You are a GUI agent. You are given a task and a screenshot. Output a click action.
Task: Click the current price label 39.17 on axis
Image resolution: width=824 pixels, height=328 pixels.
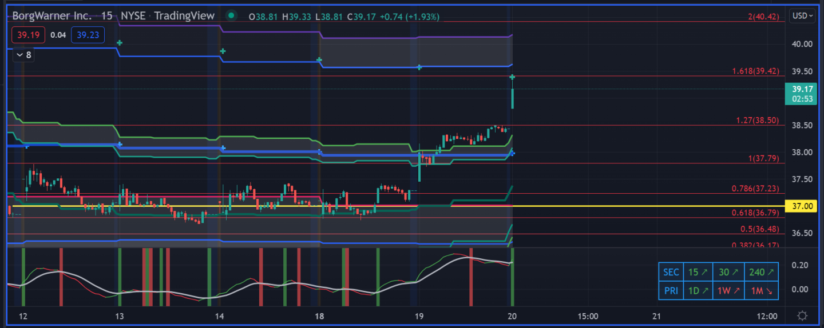click(802, 93)
